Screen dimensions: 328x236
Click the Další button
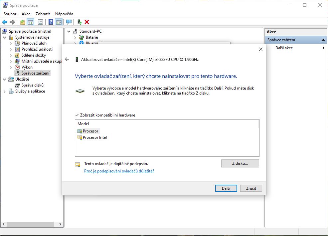click(x=226, y=188)
